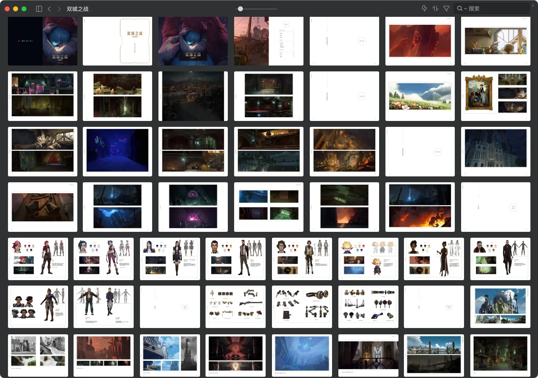538x378 pixels.
Task: Open the yellow fluffy small character sheet
Action: (368, 259)
